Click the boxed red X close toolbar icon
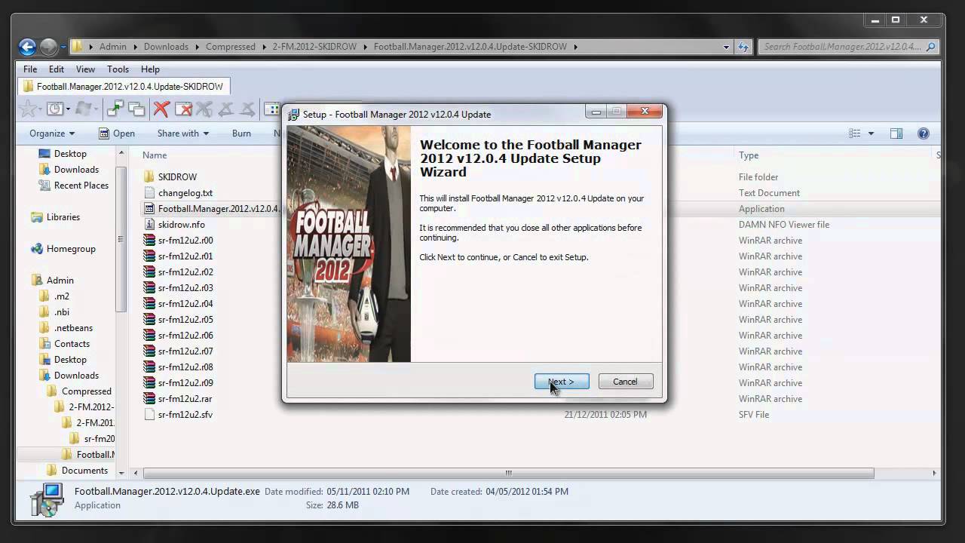 coord(183,109)
